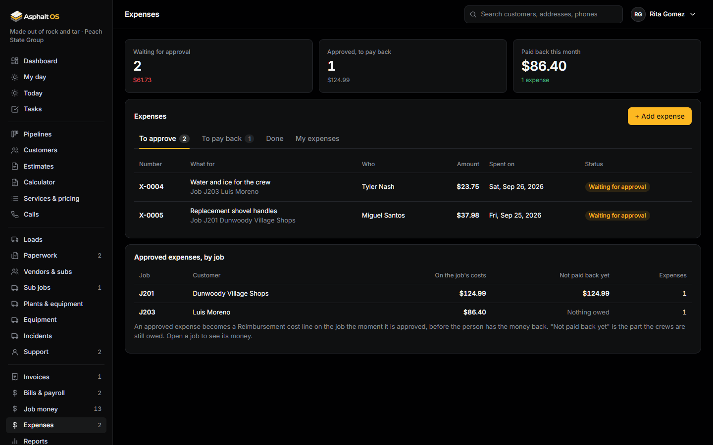Go to Job money in sidebar

point(56,409)
